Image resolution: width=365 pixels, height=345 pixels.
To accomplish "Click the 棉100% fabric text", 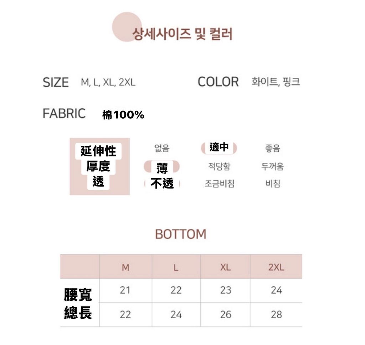I will click(123, 115).
